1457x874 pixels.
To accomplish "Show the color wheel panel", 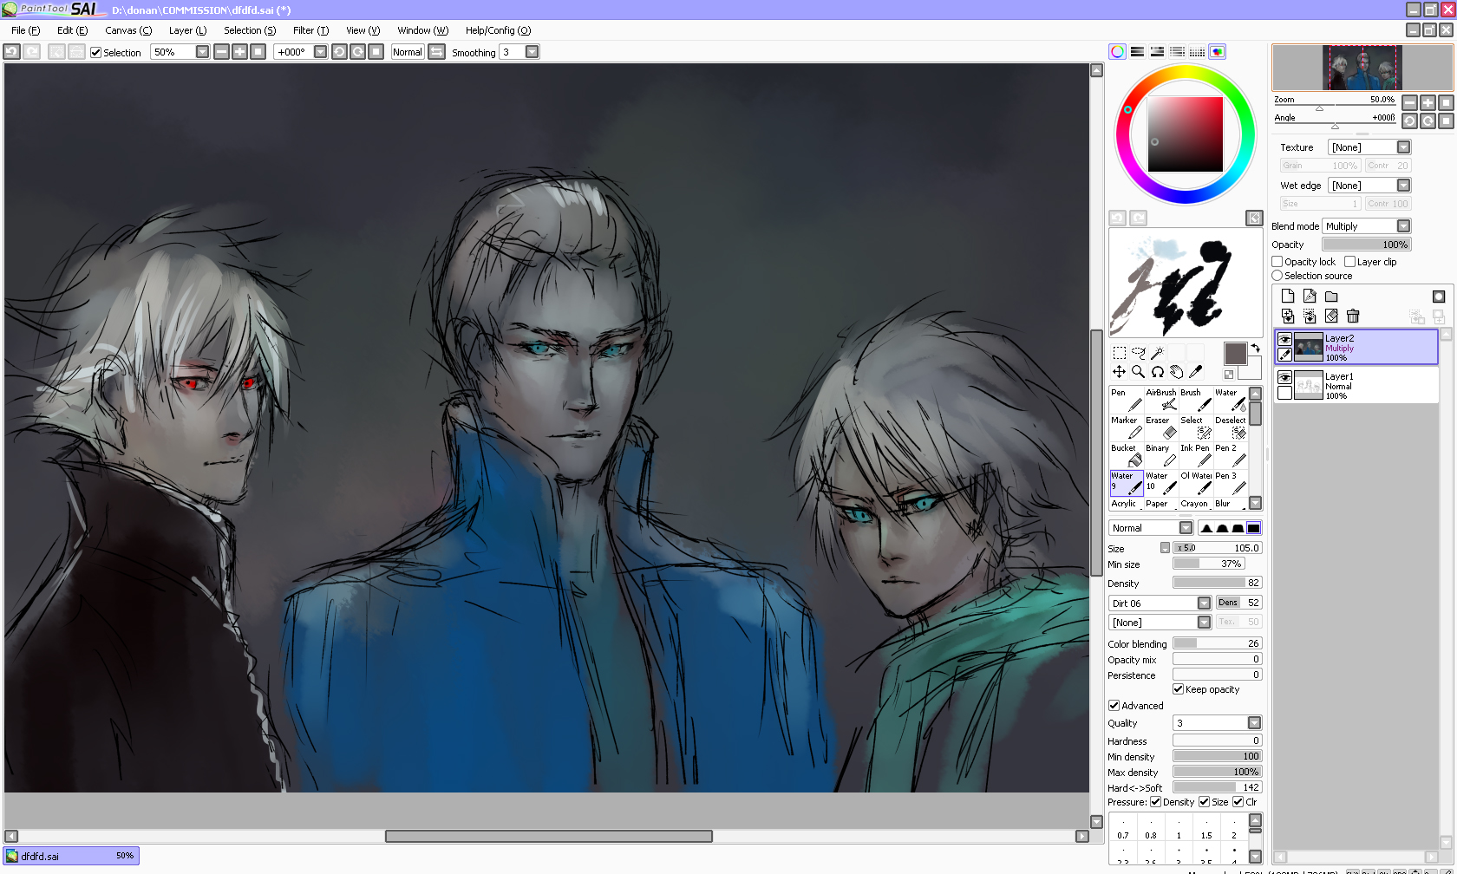I will (x=1117, y=52).
